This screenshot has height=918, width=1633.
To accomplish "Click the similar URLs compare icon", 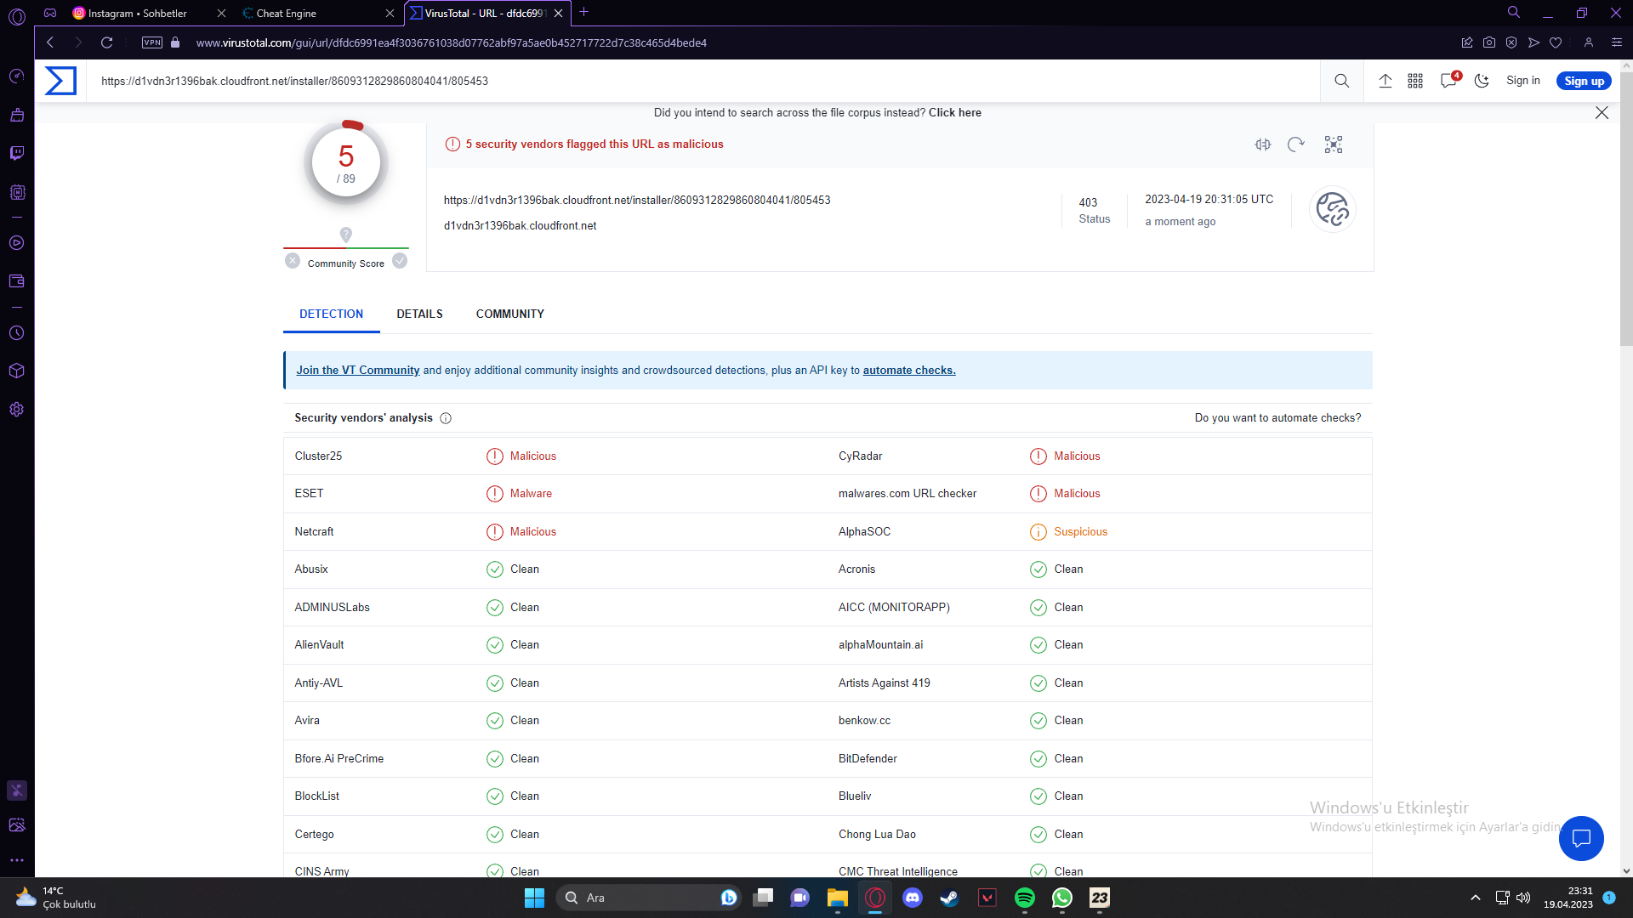I will click(1263, 144).
